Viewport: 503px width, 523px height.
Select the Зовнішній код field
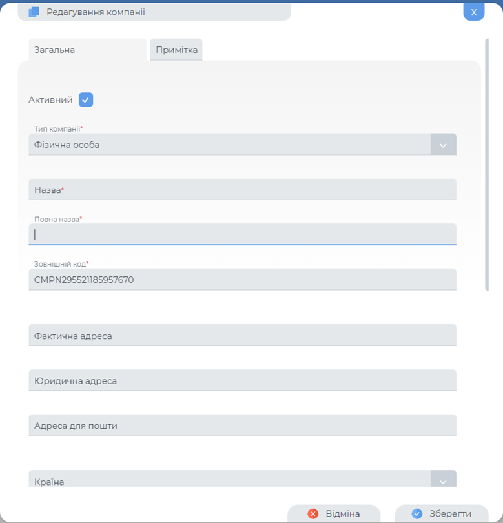coord(242,279)
